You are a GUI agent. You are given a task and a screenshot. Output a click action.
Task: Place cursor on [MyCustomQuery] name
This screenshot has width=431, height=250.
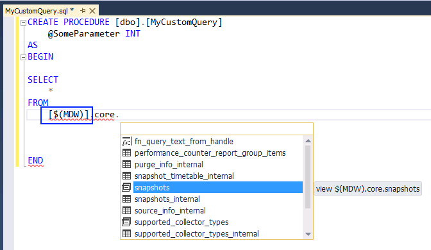click(x=184, y=22)
